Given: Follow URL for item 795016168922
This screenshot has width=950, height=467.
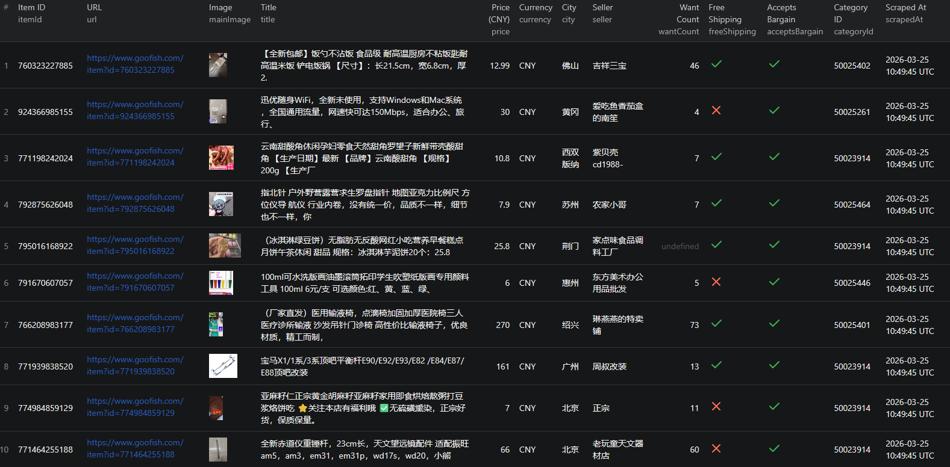Looking at the screenshot, I should [x=135, y=245].
